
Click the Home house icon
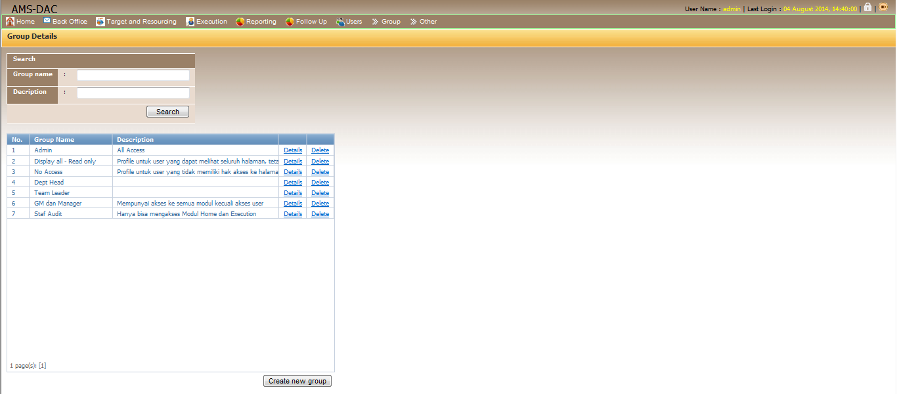tap(10, 22)
